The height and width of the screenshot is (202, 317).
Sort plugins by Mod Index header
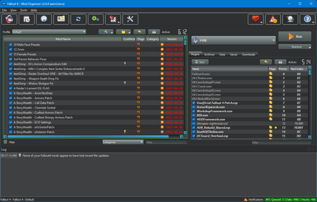(x=299, y=69)
